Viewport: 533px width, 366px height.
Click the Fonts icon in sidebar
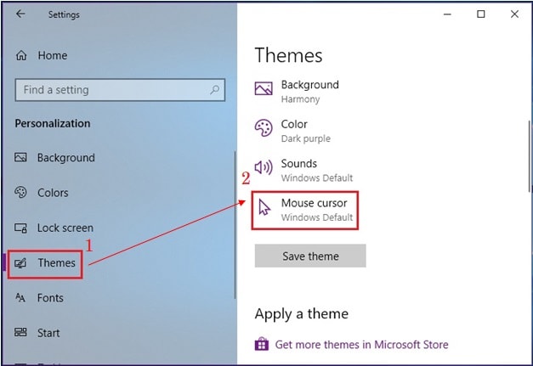(x=20, y=298)
